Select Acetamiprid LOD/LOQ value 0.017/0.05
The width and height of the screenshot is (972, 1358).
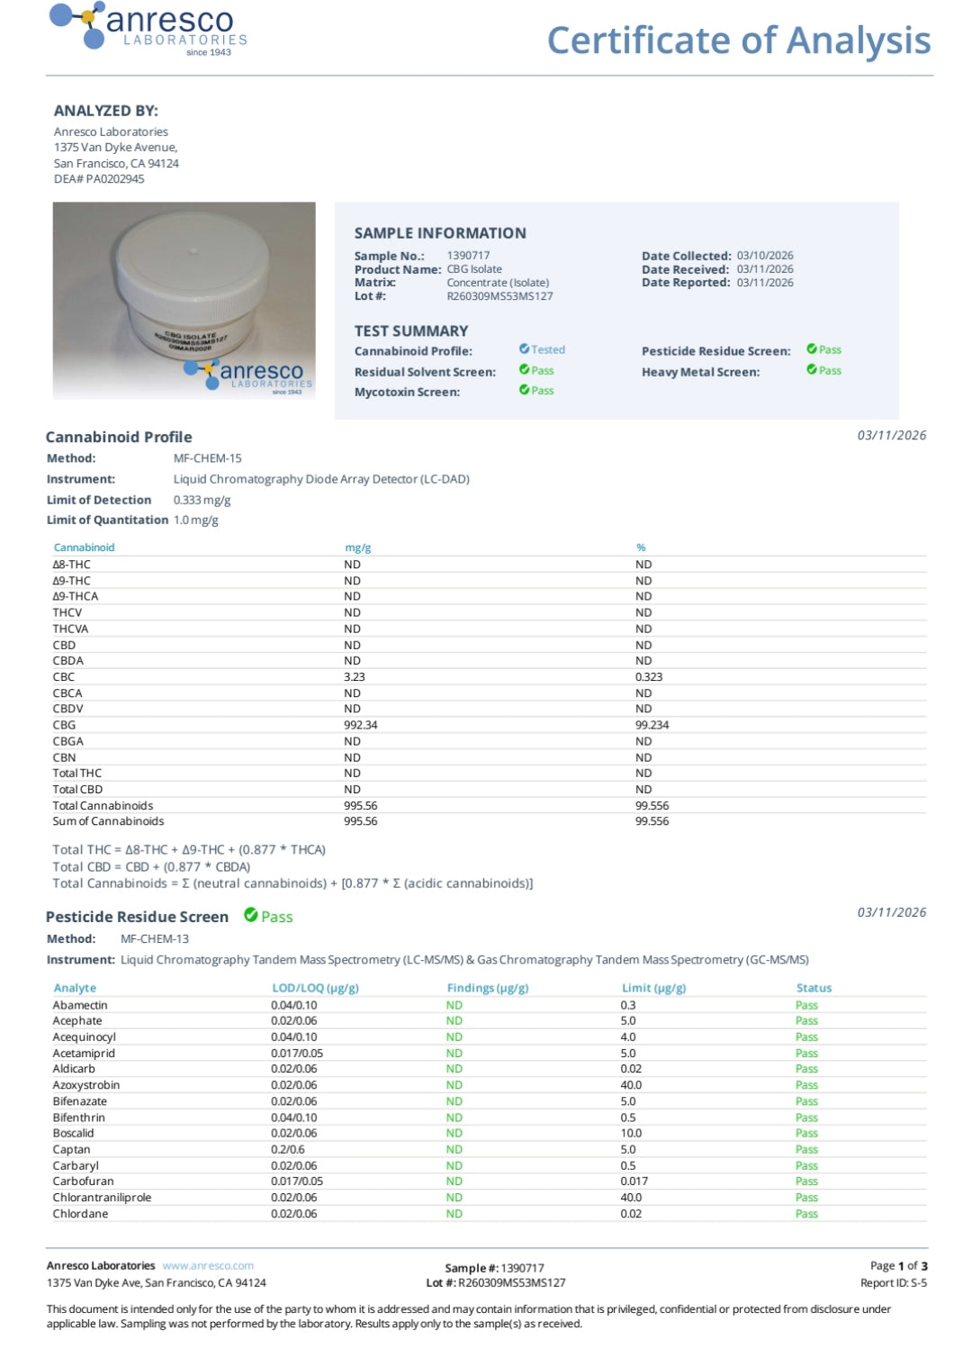coord(297,1054)
